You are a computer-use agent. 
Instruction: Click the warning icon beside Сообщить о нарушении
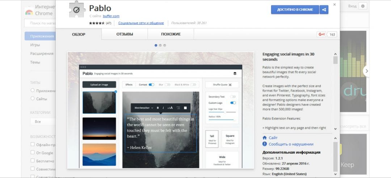265,144
